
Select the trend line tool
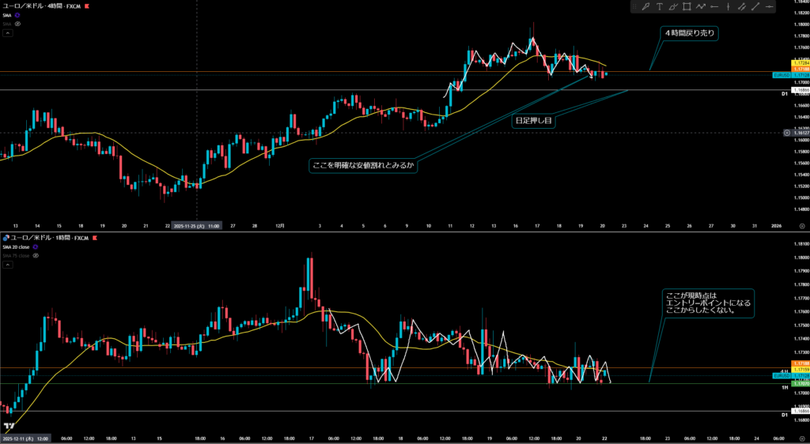pos(755,7)
